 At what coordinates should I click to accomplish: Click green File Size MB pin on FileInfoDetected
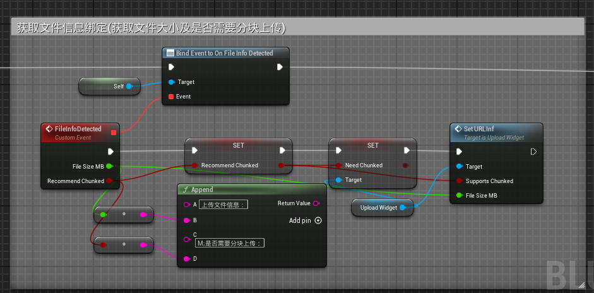click(x=109, y=166)
